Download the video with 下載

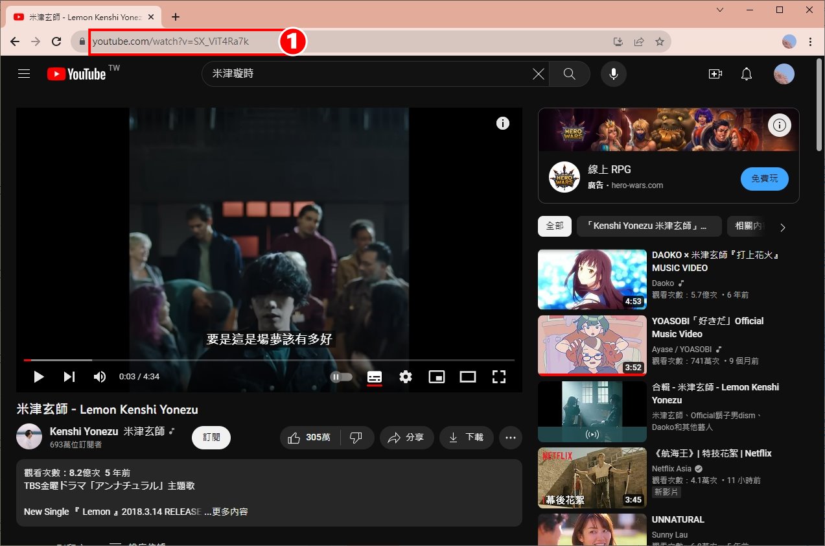click(x=467, y=438)
